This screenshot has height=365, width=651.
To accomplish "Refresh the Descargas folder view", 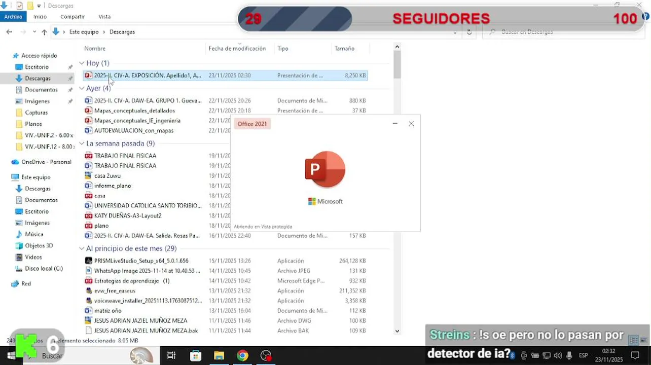I will [469, 31].
